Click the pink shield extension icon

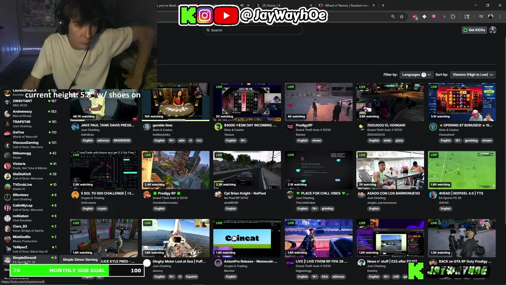click(434, 17)
